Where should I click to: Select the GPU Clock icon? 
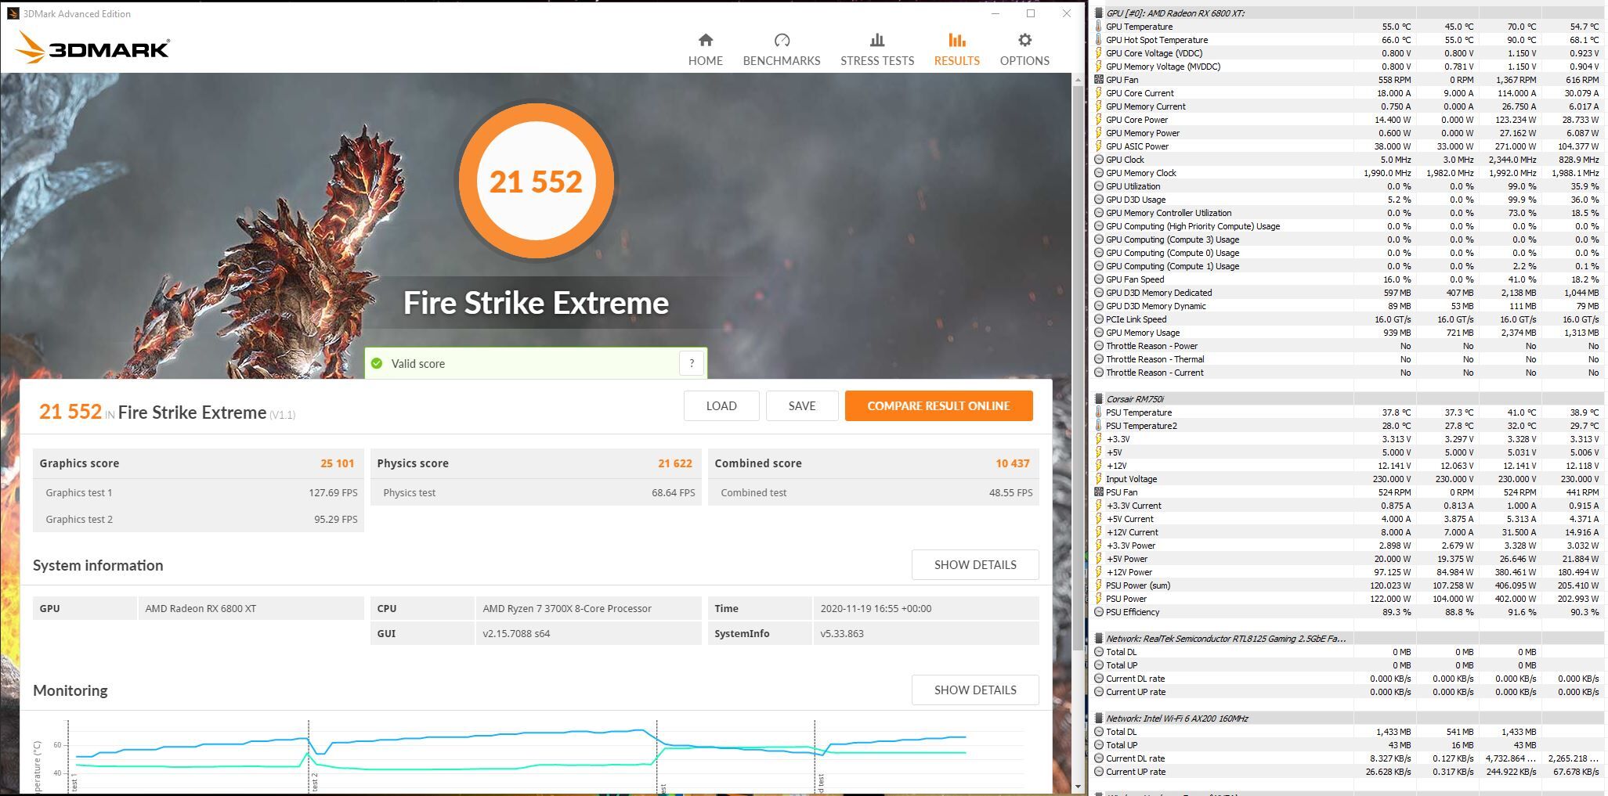coord(1099,160)
